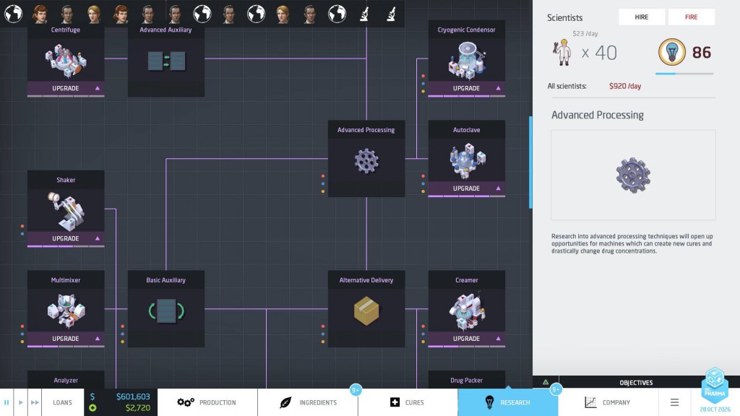Click the green plus income icon
Screen dimensions: 740x416
92,408
